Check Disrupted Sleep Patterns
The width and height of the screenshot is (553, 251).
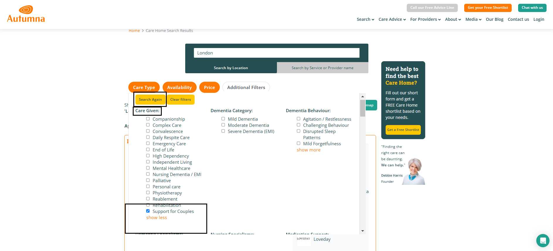299,131
